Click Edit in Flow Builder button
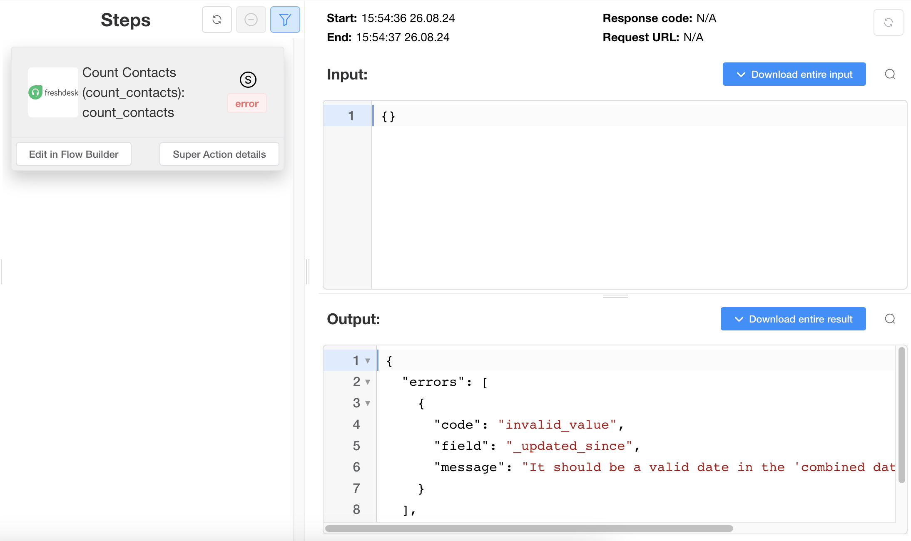This screenshot has height=541, width=911. [x=74, y=154]
